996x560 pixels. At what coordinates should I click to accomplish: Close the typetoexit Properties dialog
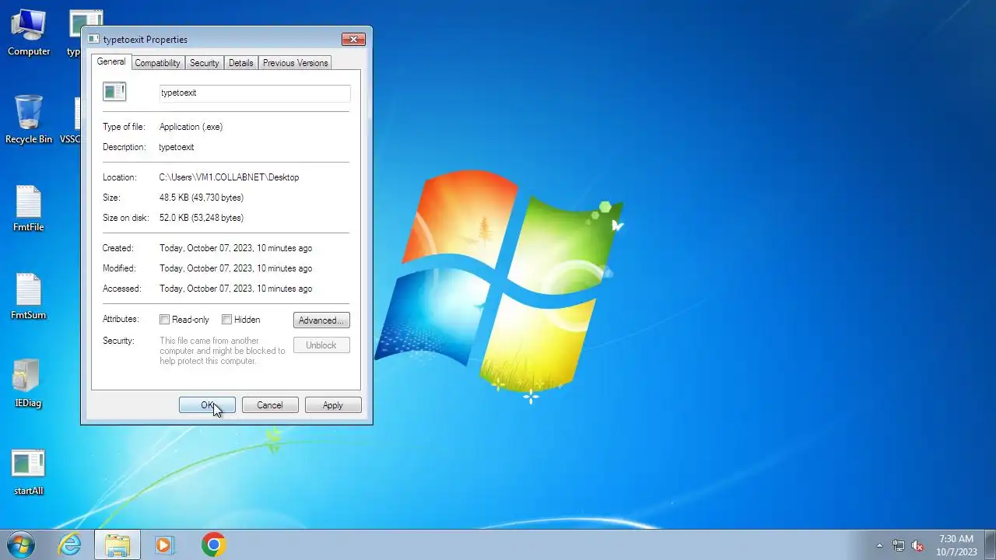point(353,39)
